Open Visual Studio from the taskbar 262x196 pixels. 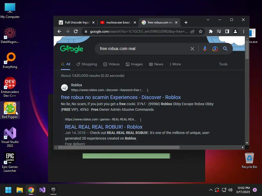[x=42, y=190]
